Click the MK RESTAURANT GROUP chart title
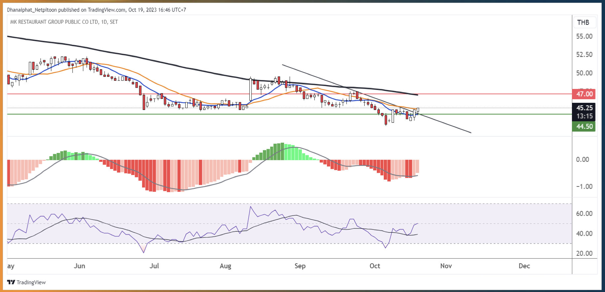This screenshot has height=292, width=605. 64,22
